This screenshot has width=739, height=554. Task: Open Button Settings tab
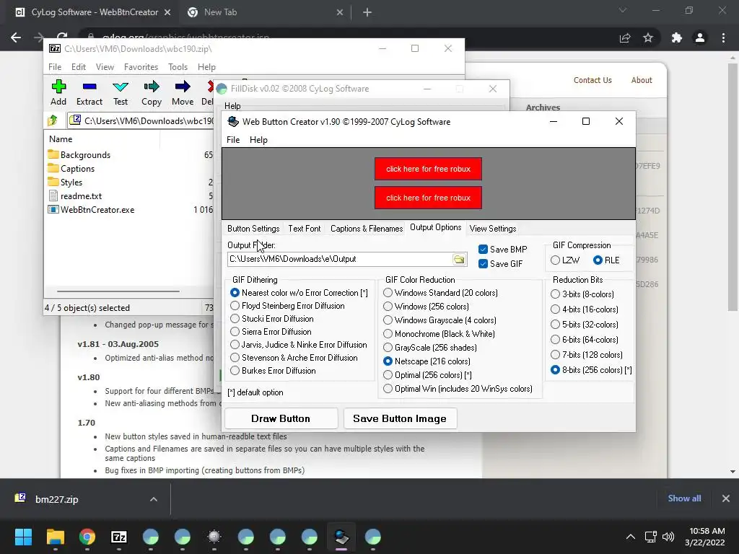coord(253,229)
